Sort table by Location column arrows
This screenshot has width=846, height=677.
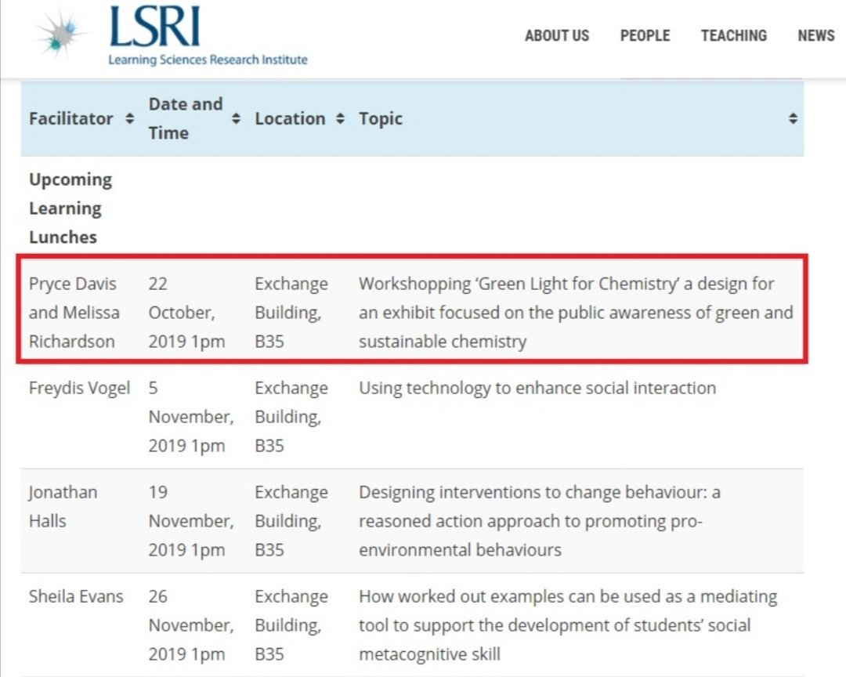click(340, 118)
